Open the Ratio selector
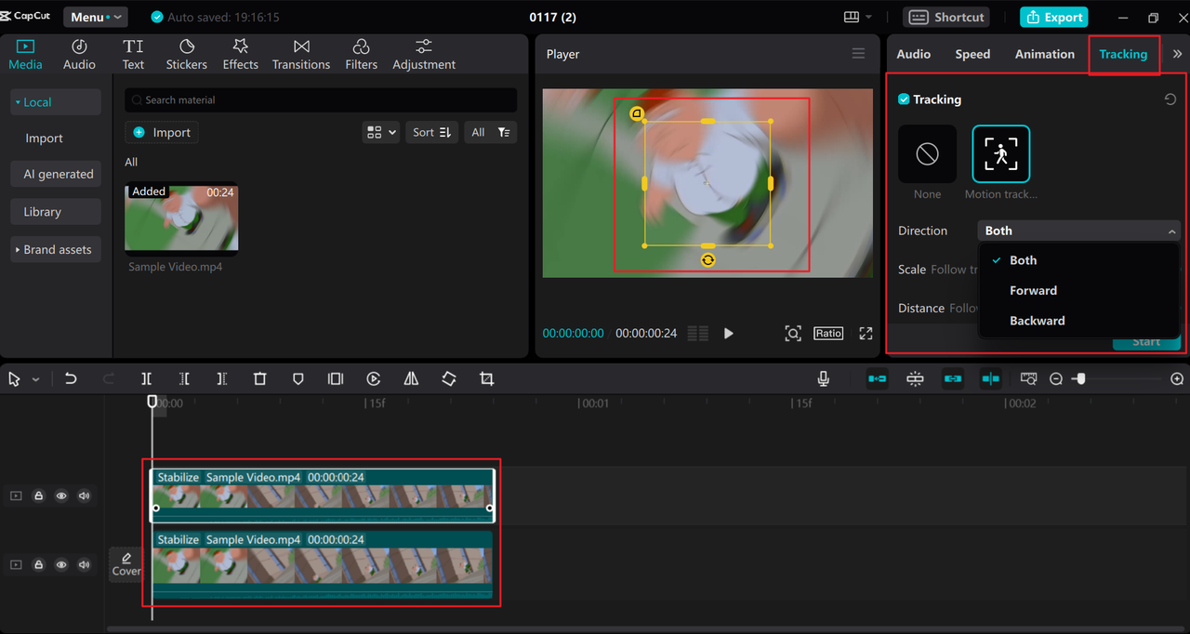This screenshot has width=1190, height=634. [x=828, y=333]
